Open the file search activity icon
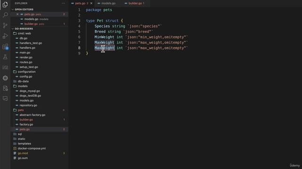The width and height of the screenshot is (302, 169). [5, 88]
